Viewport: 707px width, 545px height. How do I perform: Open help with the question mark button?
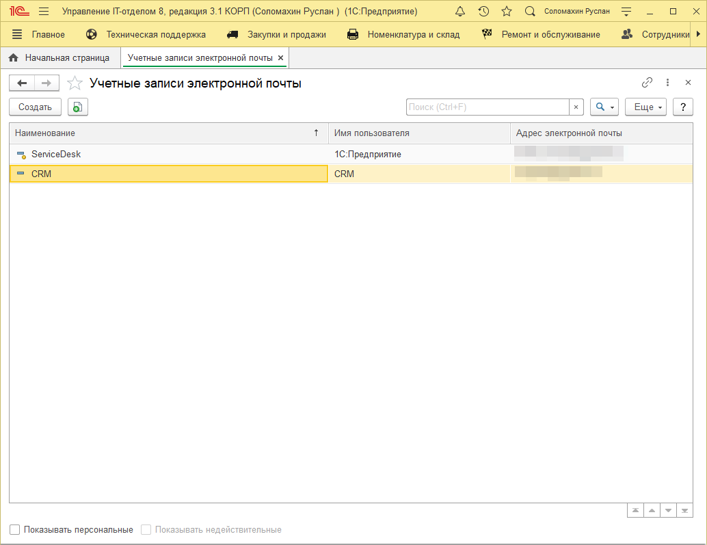coord(683,107)
